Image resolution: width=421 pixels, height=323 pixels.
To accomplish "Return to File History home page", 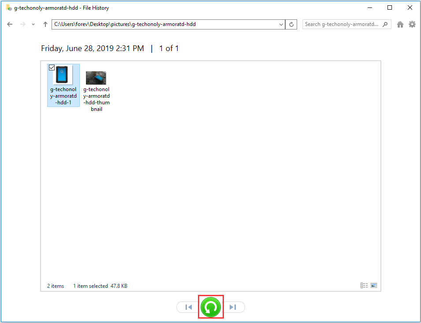I will click(x=400, y=24).
